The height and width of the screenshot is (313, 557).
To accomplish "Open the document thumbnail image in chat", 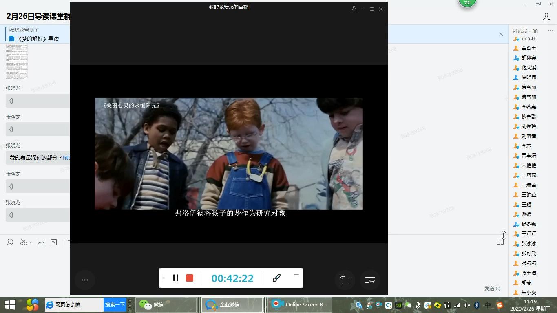I will tap(17, 61).
